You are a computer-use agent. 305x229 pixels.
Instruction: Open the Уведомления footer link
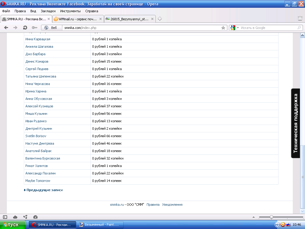pyautogui.click(x=172, y=205)
